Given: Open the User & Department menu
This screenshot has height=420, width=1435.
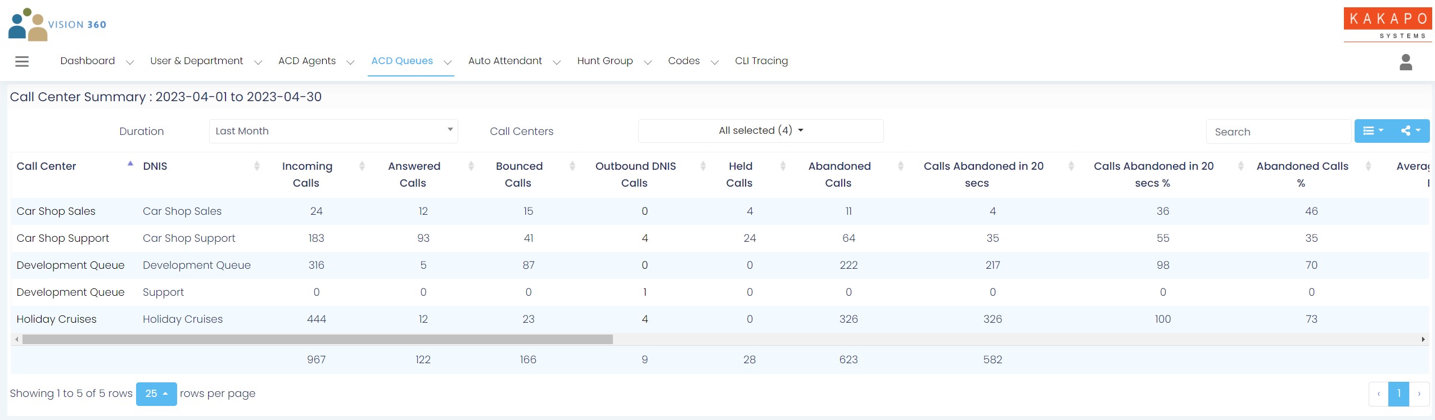Looking at the screenshot, I should pos(197,61).
